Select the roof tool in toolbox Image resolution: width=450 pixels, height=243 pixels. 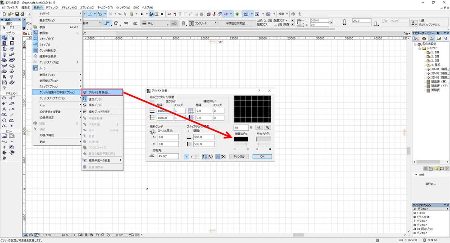coord(4,60)
